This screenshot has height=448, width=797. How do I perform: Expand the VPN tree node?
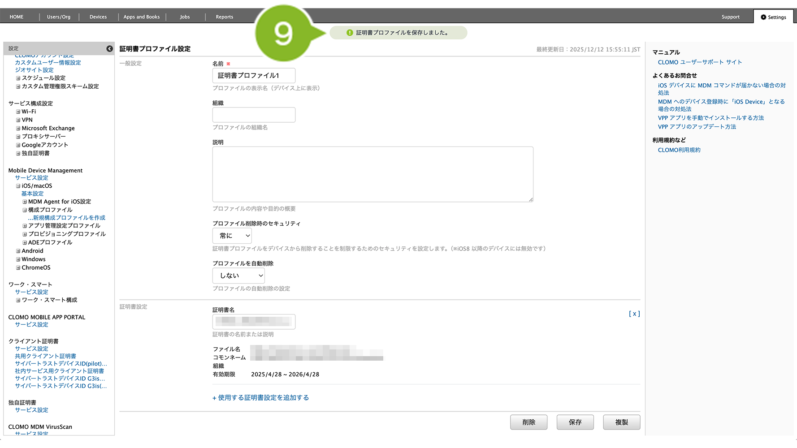(18, 120)
